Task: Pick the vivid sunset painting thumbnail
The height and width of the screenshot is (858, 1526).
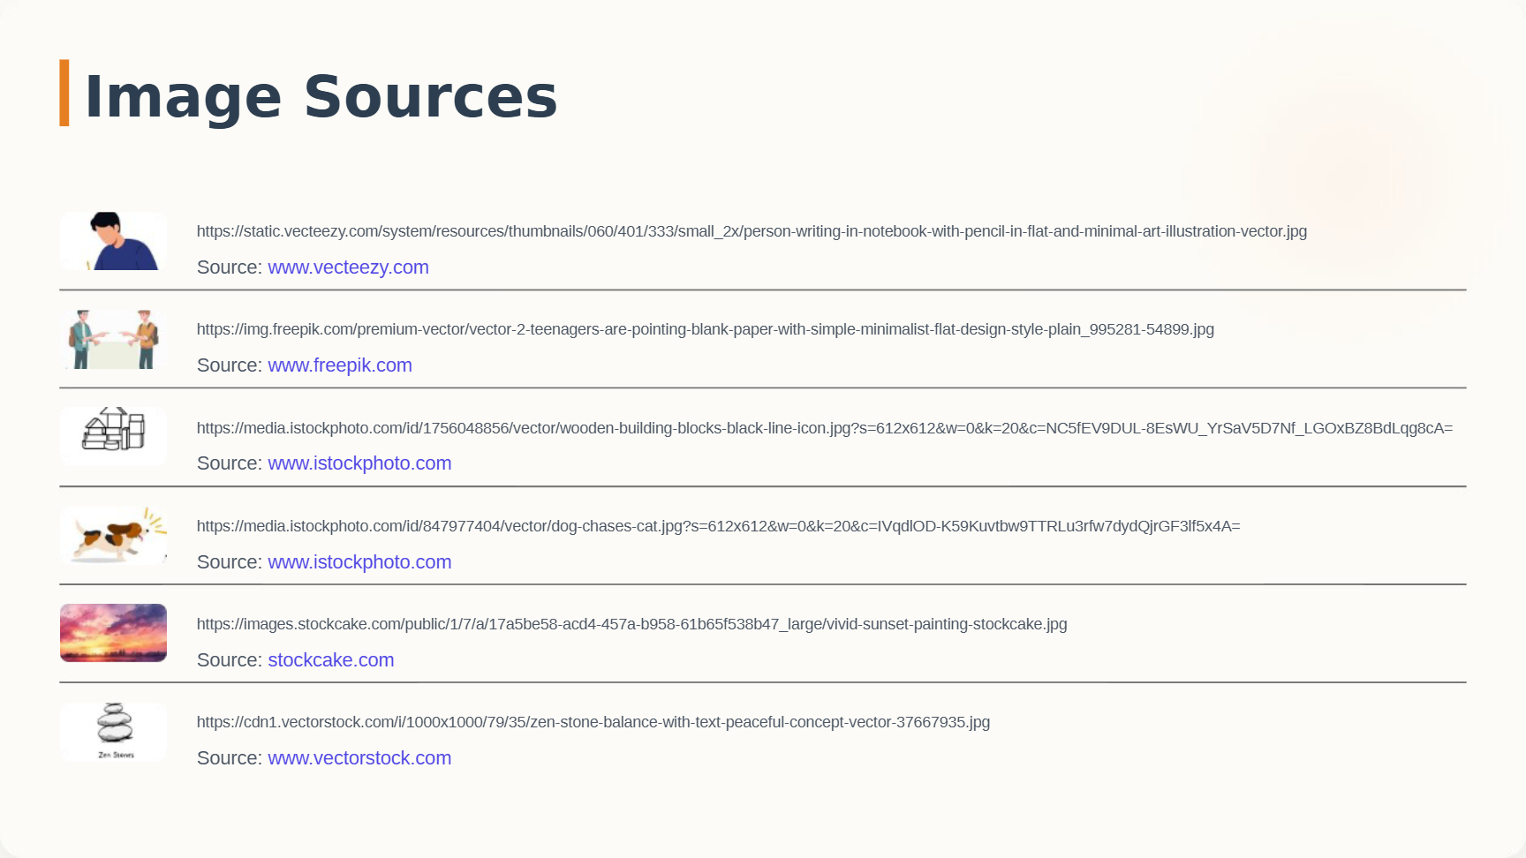Action: click(113, 633)
